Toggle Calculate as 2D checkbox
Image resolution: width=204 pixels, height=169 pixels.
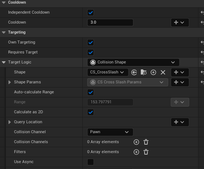[91, 112]
